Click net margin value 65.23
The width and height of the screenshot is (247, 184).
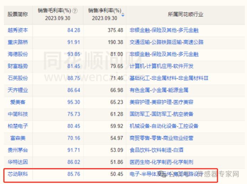[117, 102]
